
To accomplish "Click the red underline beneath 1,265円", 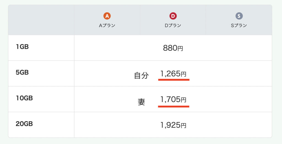I will (x=174, y=80).
